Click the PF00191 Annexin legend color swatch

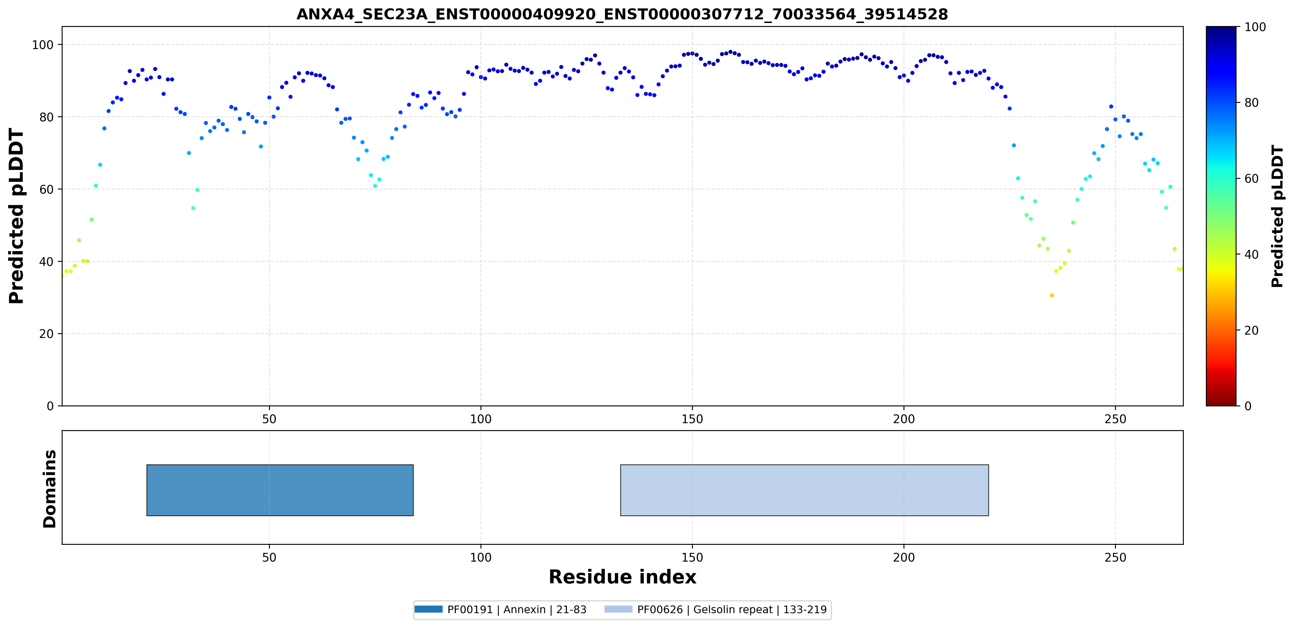tap(429, 610)
